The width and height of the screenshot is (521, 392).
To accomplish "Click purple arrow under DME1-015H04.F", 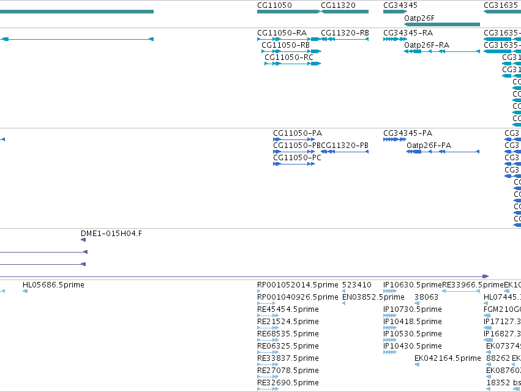I will (x=83, y=240).
